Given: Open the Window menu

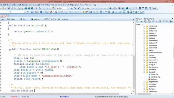Looking at the screenshot, I should point(88,5).
